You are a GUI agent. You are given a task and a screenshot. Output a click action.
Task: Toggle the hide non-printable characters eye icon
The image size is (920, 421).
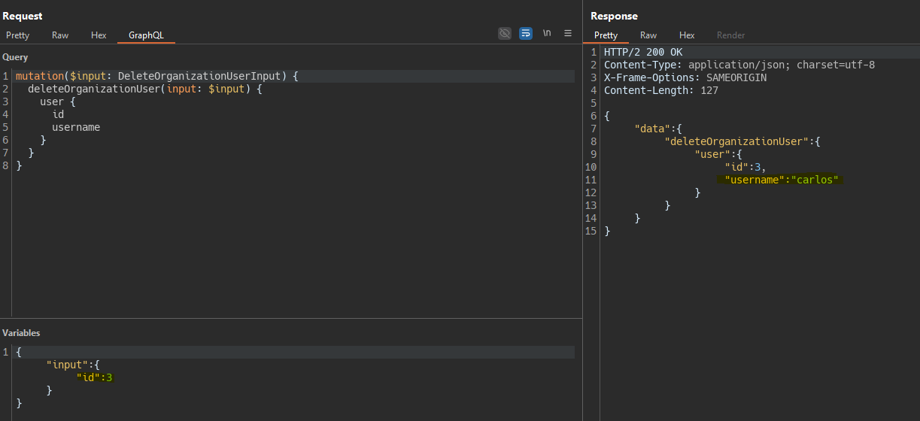[505, 33]
